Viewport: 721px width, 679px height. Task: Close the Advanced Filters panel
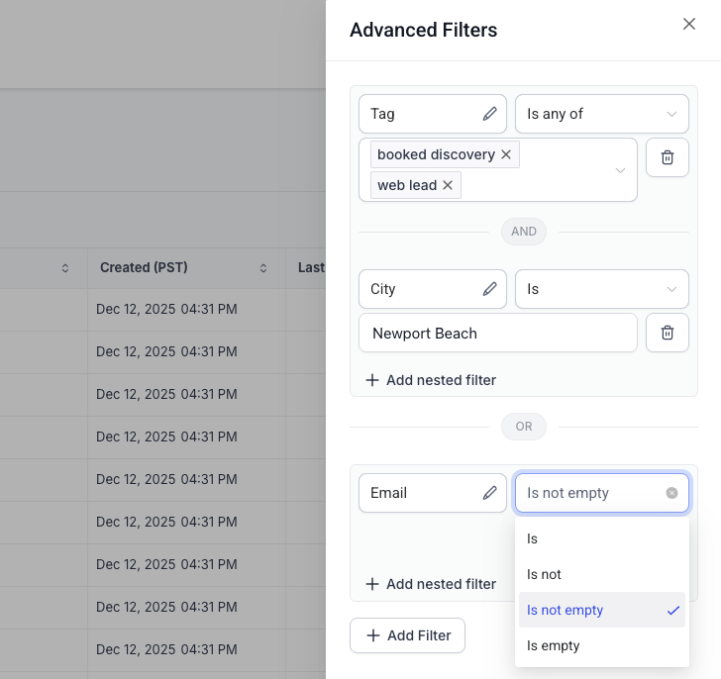point(689,24)
